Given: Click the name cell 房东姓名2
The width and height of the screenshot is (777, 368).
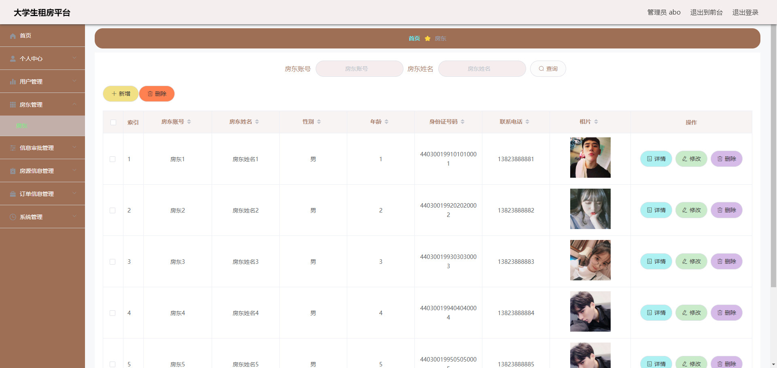Looking at the screenshot, I should 245,210.
